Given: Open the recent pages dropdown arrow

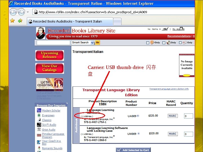Looking at the screenshot, I should 28,12.
